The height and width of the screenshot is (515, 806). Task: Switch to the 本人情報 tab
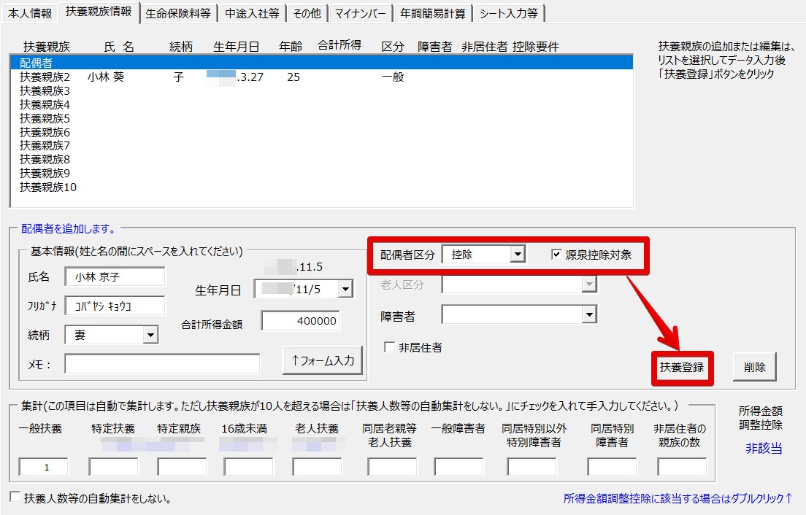tap(30, 13)
